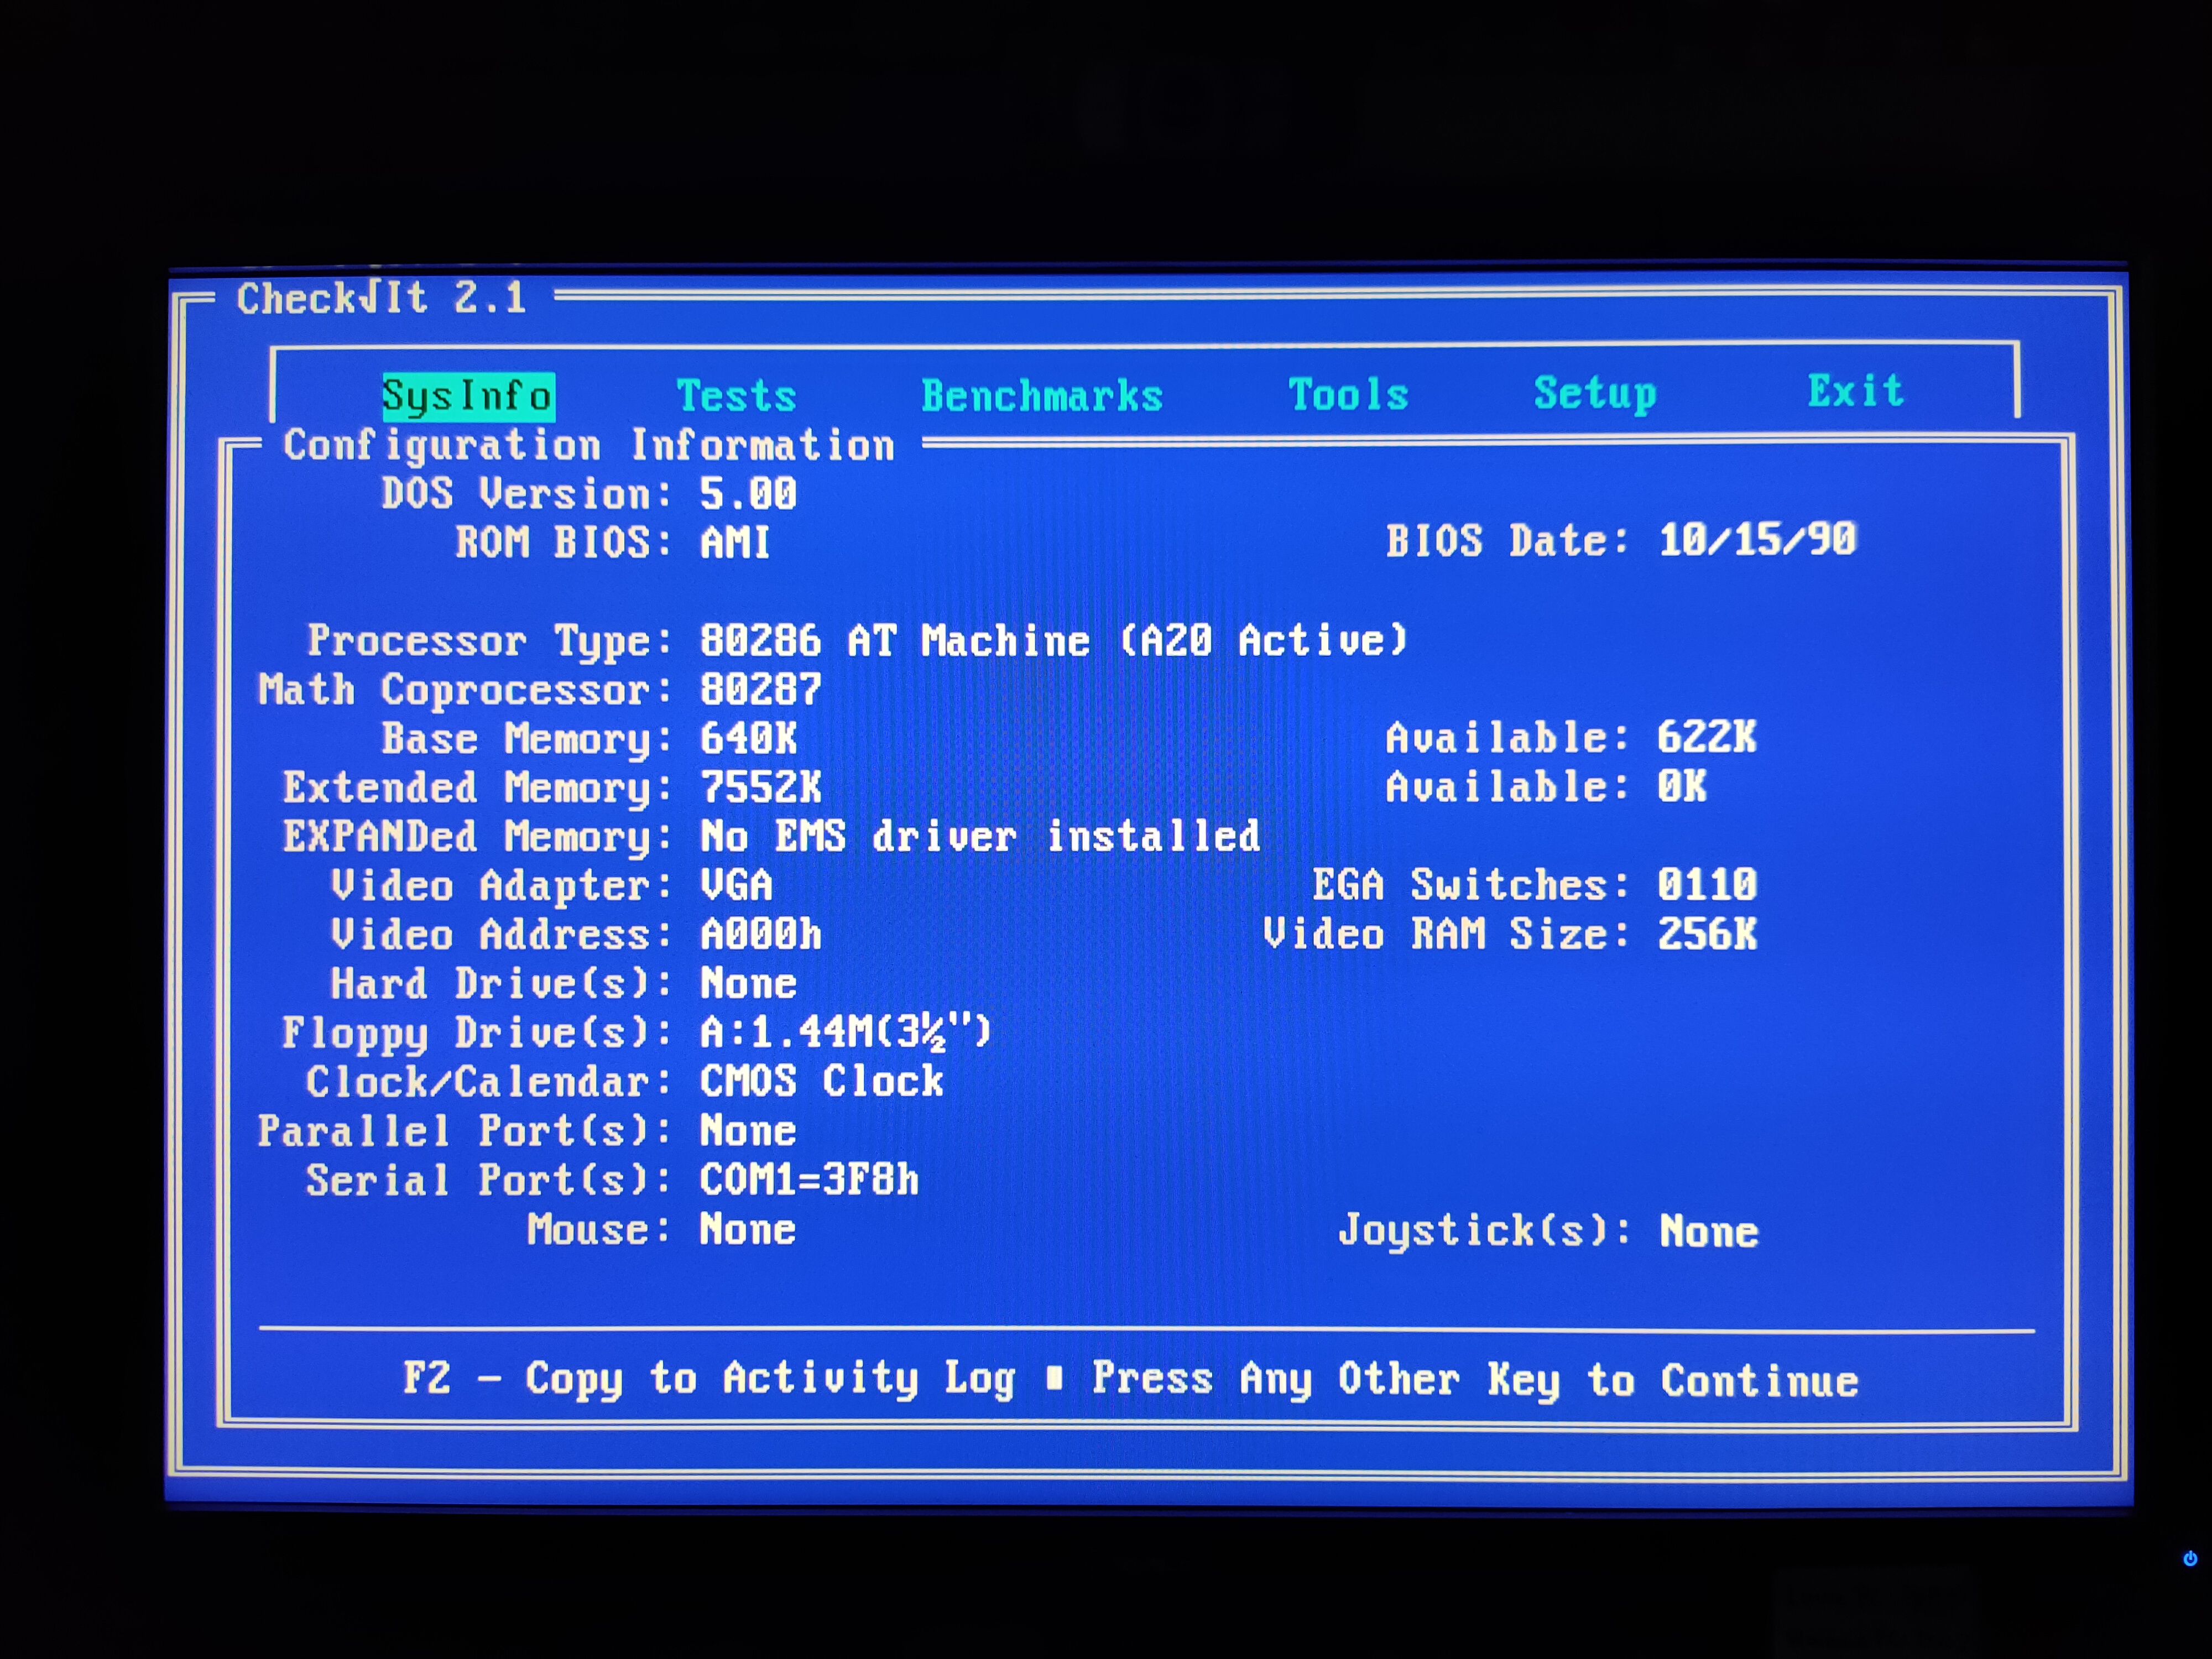This screenshot has width=2212, height=1659.
Task: Click the EGA Switches 0110 value
Action: [1706, 885]
